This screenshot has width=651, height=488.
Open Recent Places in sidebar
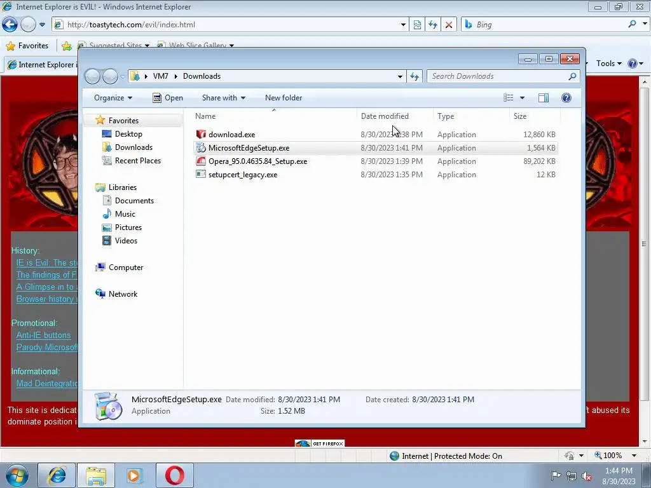(x=137, y=161)
